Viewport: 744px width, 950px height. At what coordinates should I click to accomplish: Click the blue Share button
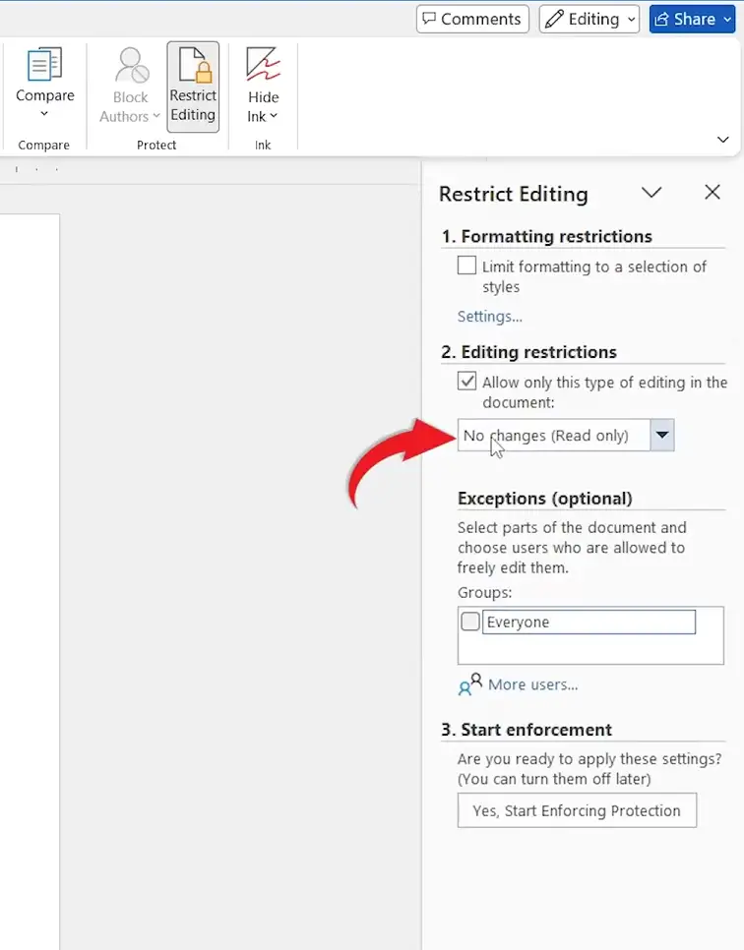tap(692, 19)
